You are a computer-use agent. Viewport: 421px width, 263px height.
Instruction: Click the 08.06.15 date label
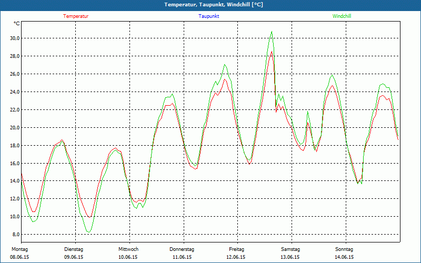point(19,257)
